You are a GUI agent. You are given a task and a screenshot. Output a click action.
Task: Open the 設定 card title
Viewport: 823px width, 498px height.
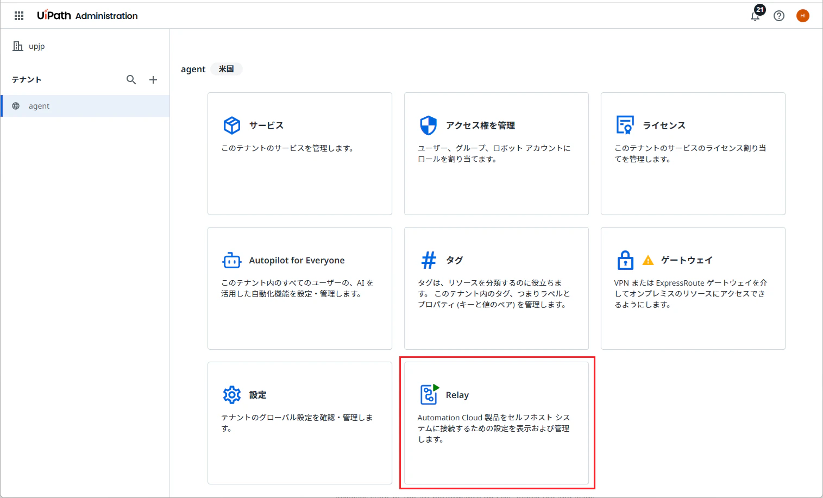click(258, 395)
